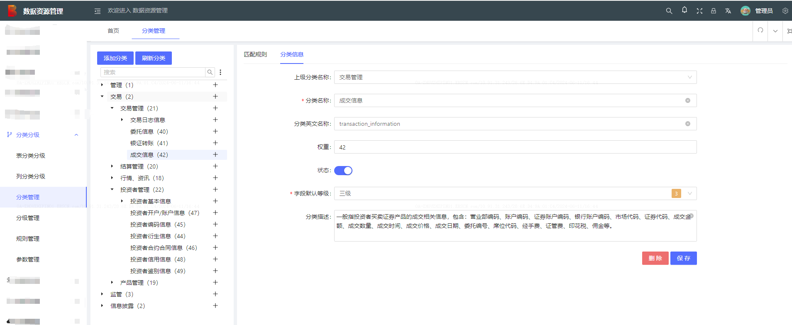792x325 pixels.
Task: Collapse the 投资者管理 (22) tree node
Action: pos(112,190)
